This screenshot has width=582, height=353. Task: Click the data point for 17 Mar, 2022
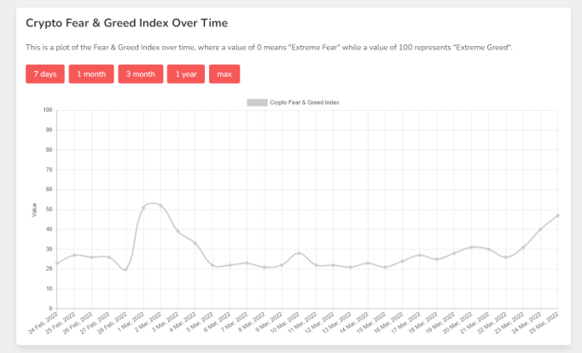point(419,255)
